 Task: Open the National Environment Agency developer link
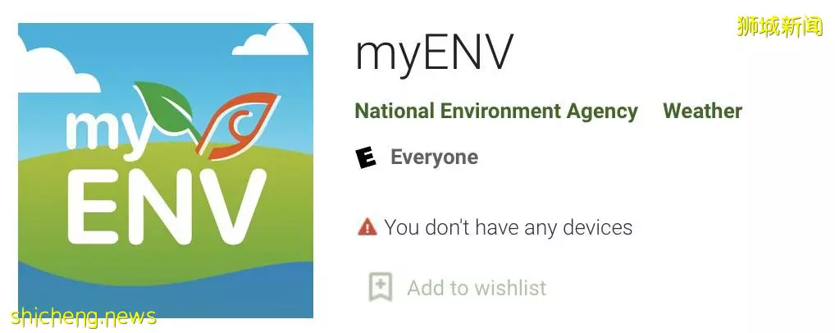pyautogui.click(x=496, y=111)
